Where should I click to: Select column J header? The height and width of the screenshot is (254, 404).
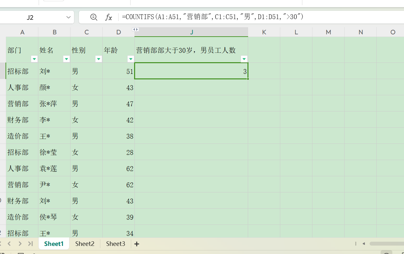click(191, 32)
